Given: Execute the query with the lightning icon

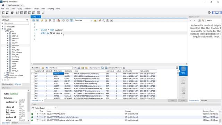Looking at the screenshot, I should [x=42, y=20].
